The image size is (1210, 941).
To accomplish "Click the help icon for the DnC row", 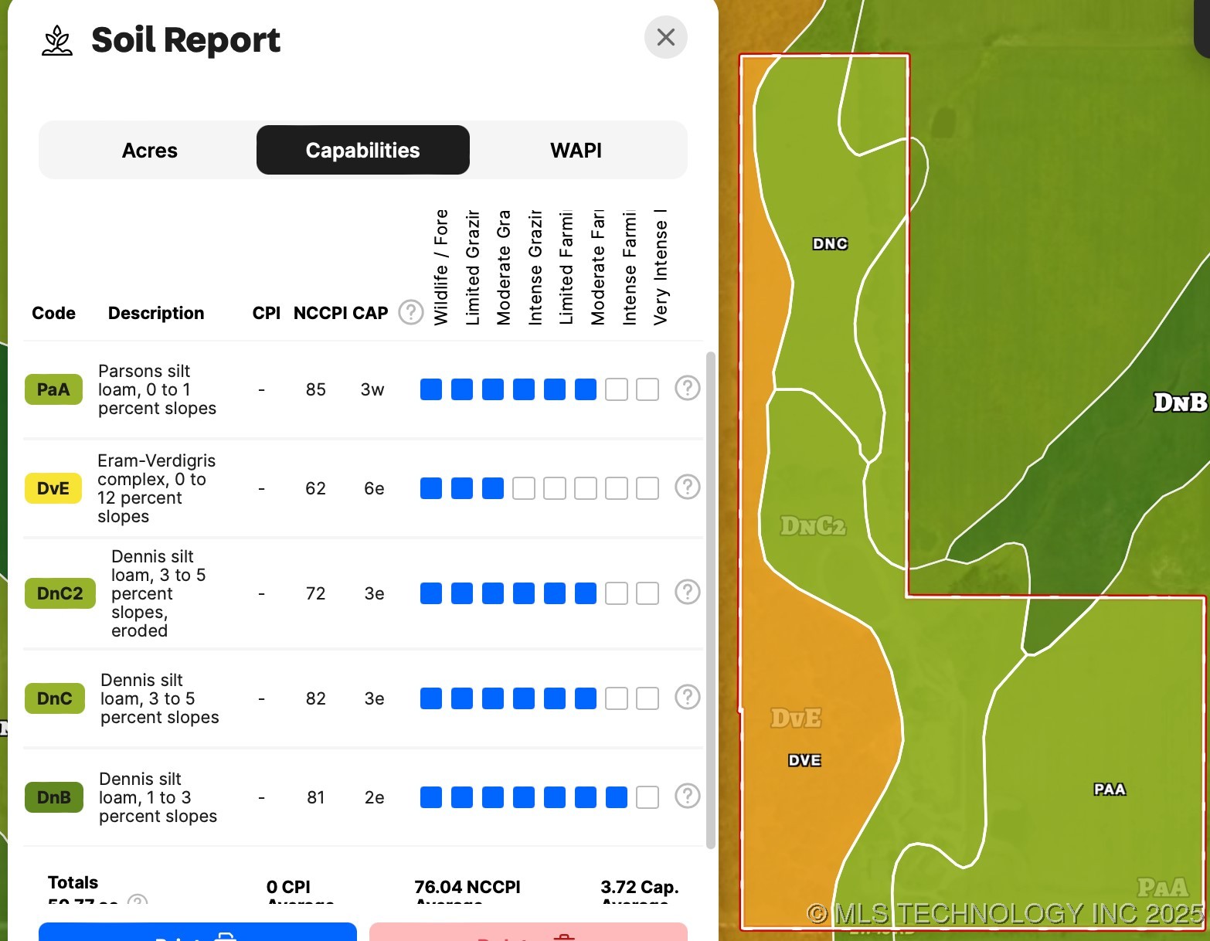I will pos(687,697).
